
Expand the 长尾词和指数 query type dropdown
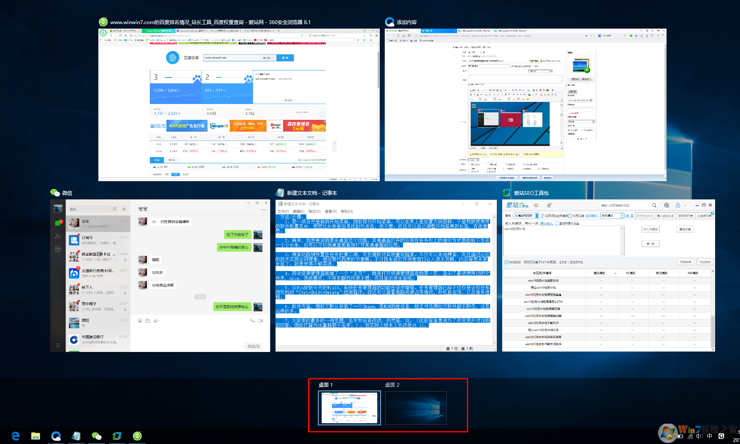point(537,216)
